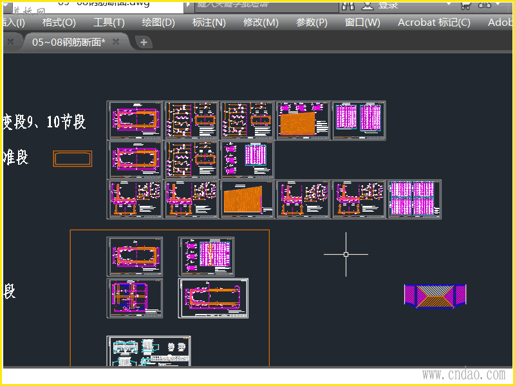The image size is (515, 386).
Task: Add a new drawing tab with plus
Action: click(x=144, y=42)
